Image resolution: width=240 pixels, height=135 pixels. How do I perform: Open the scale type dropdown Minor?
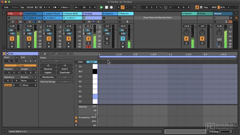29,85
